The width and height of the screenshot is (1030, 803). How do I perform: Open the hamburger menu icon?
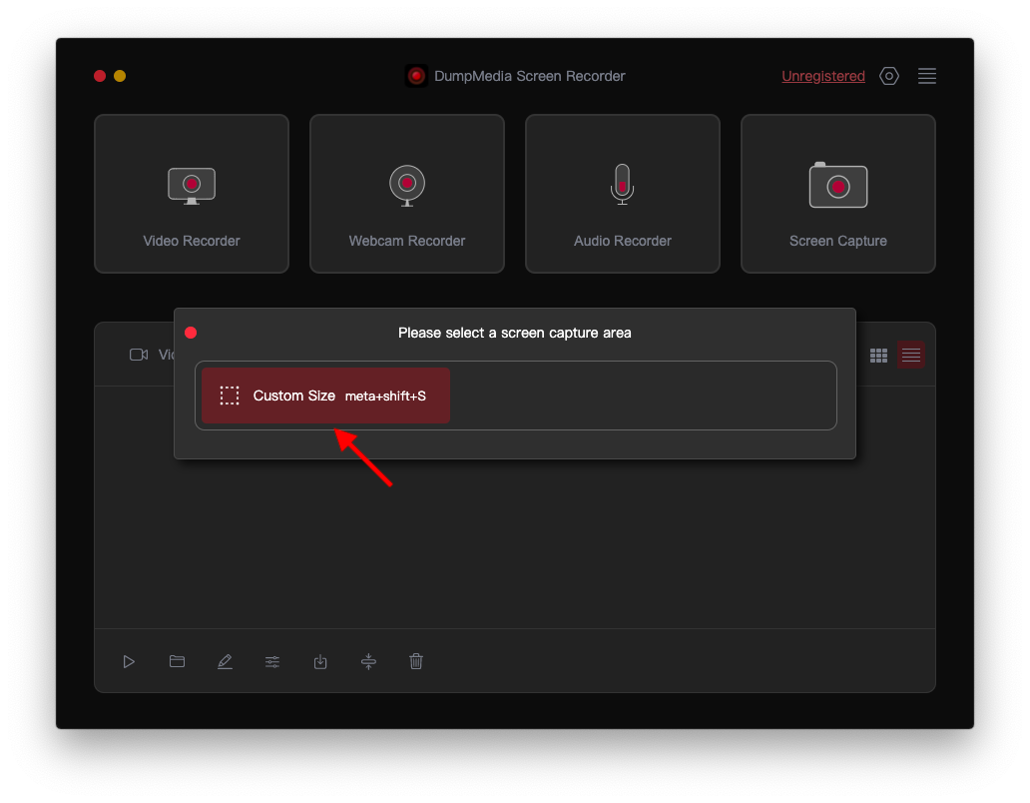(927, 76)
